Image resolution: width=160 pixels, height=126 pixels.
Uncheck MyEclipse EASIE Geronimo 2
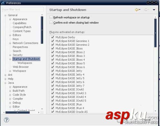point(52,45)
